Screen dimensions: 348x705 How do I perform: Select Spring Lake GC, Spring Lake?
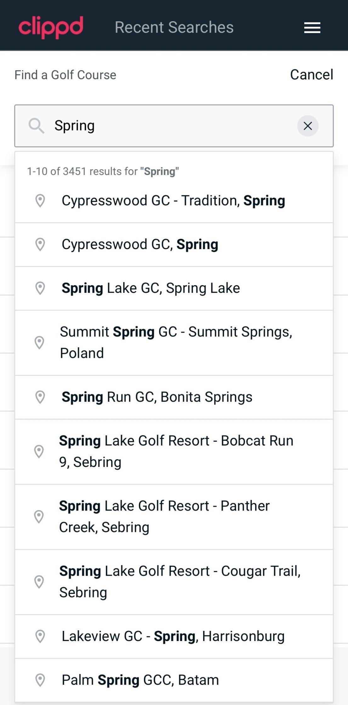[151, 288]
